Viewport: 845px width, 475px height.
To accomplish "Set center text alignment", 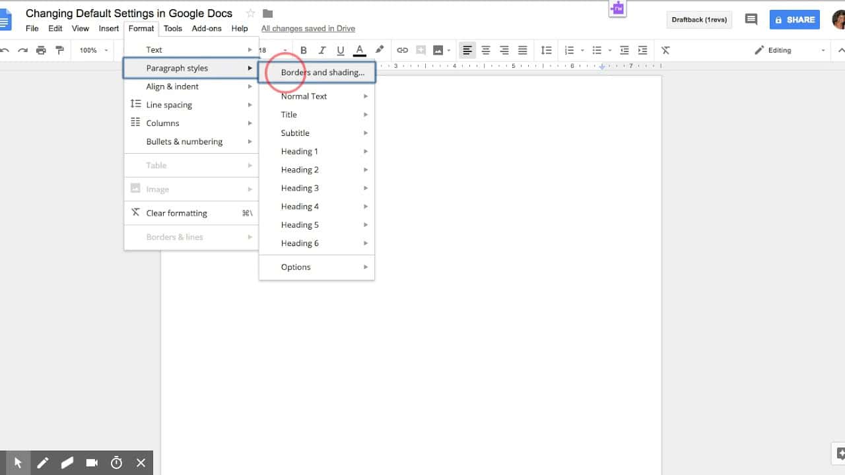I will [x=486, y=50].
